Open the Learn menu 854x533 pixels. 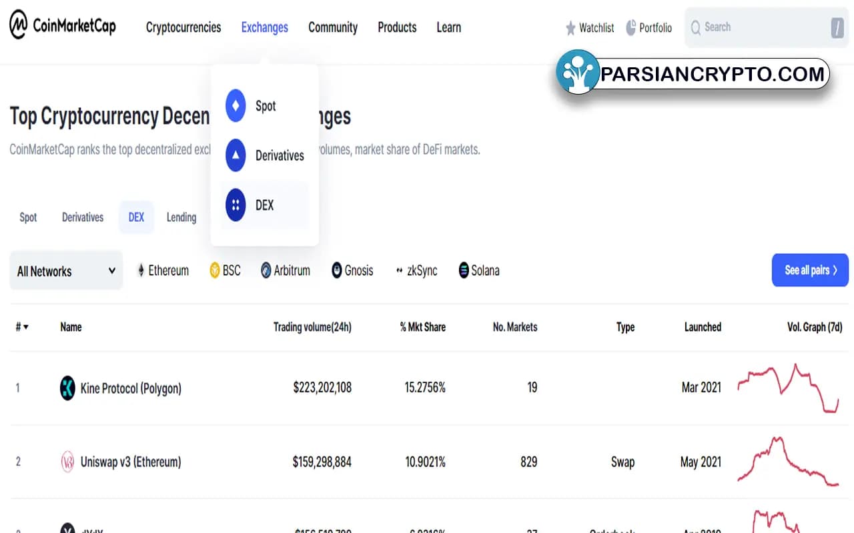tap(449, 27)
